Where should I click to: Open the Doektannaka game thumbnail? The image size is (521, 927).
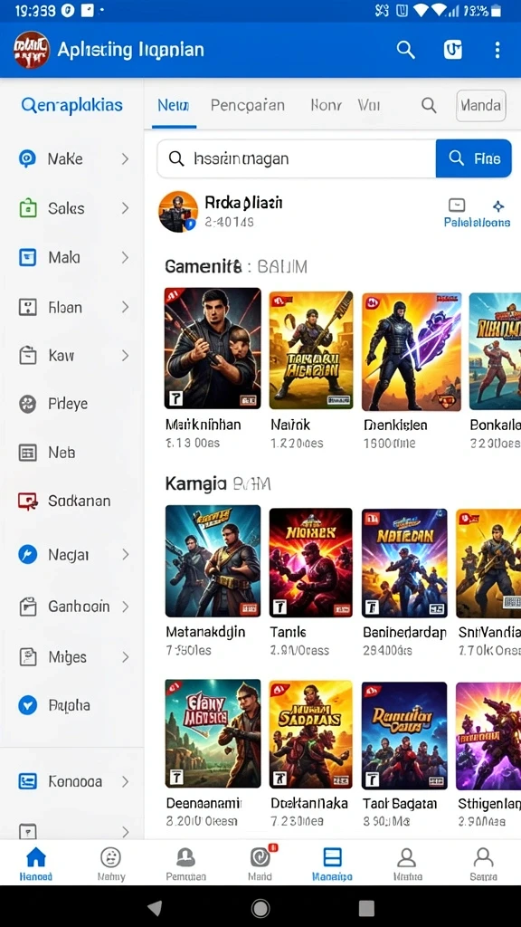[x=311, y=734]
